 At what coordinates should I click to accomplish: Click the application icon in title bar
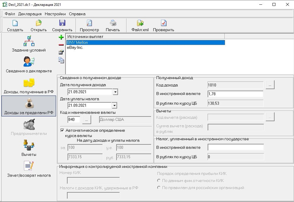(x=4, y=4)
